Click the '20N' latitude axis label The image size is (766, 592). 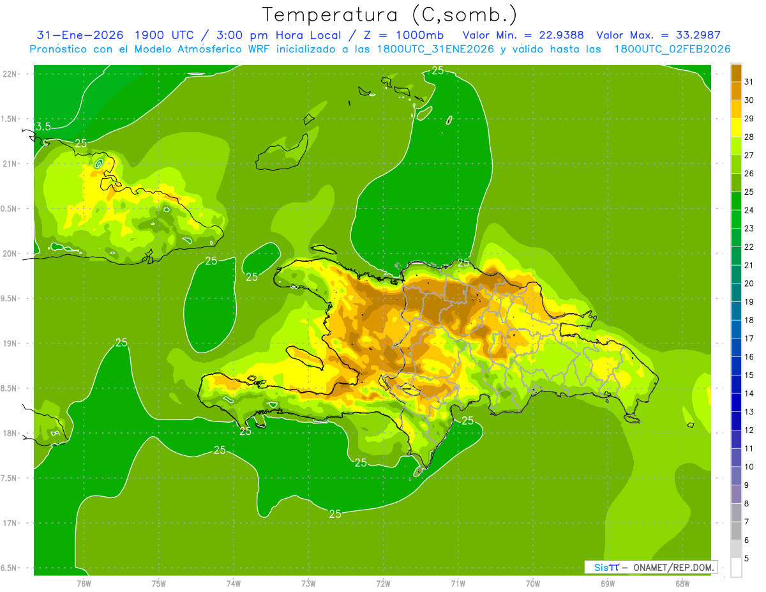tap(10, 254)
